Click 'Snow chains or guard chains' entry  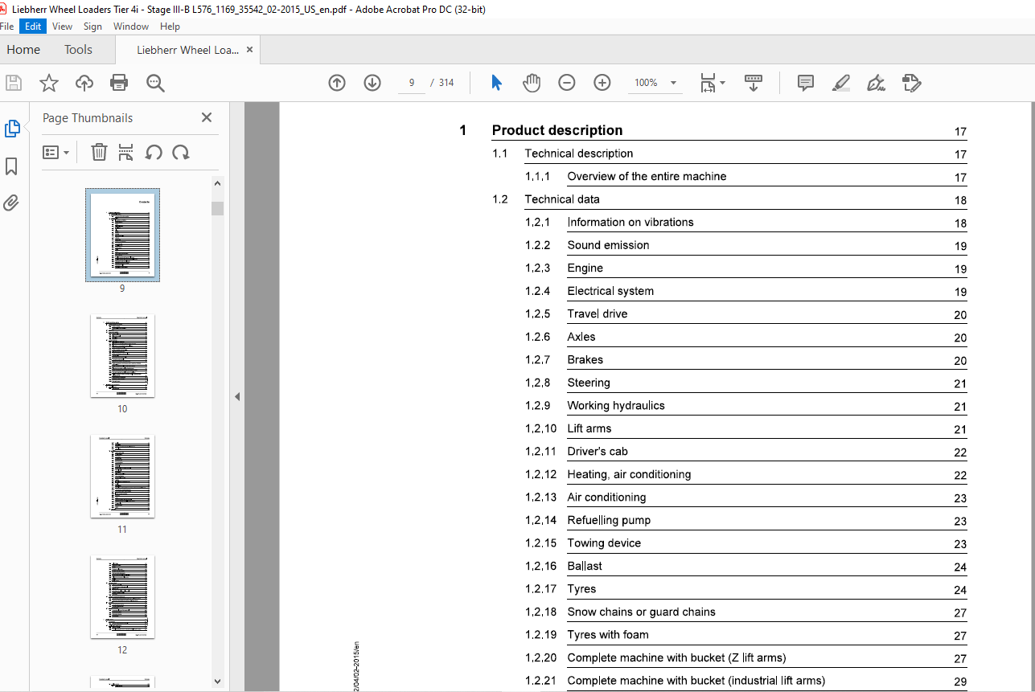click(x=641, y=612)
